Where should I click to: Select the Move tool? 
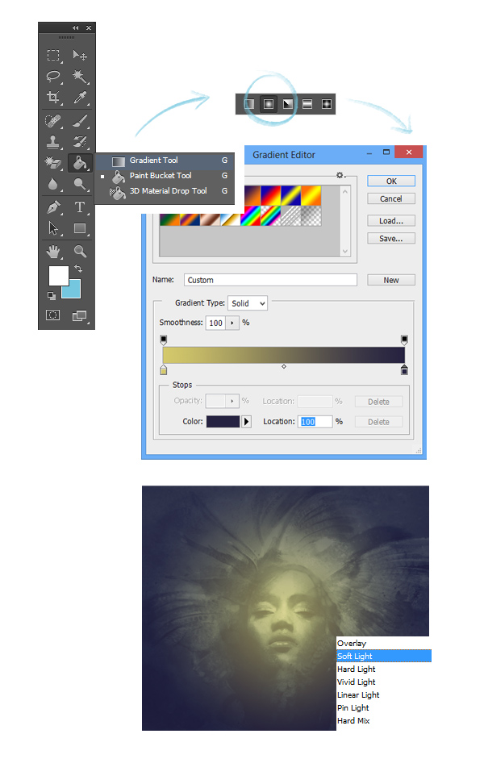pyautogui.click(x=80, y=55)
